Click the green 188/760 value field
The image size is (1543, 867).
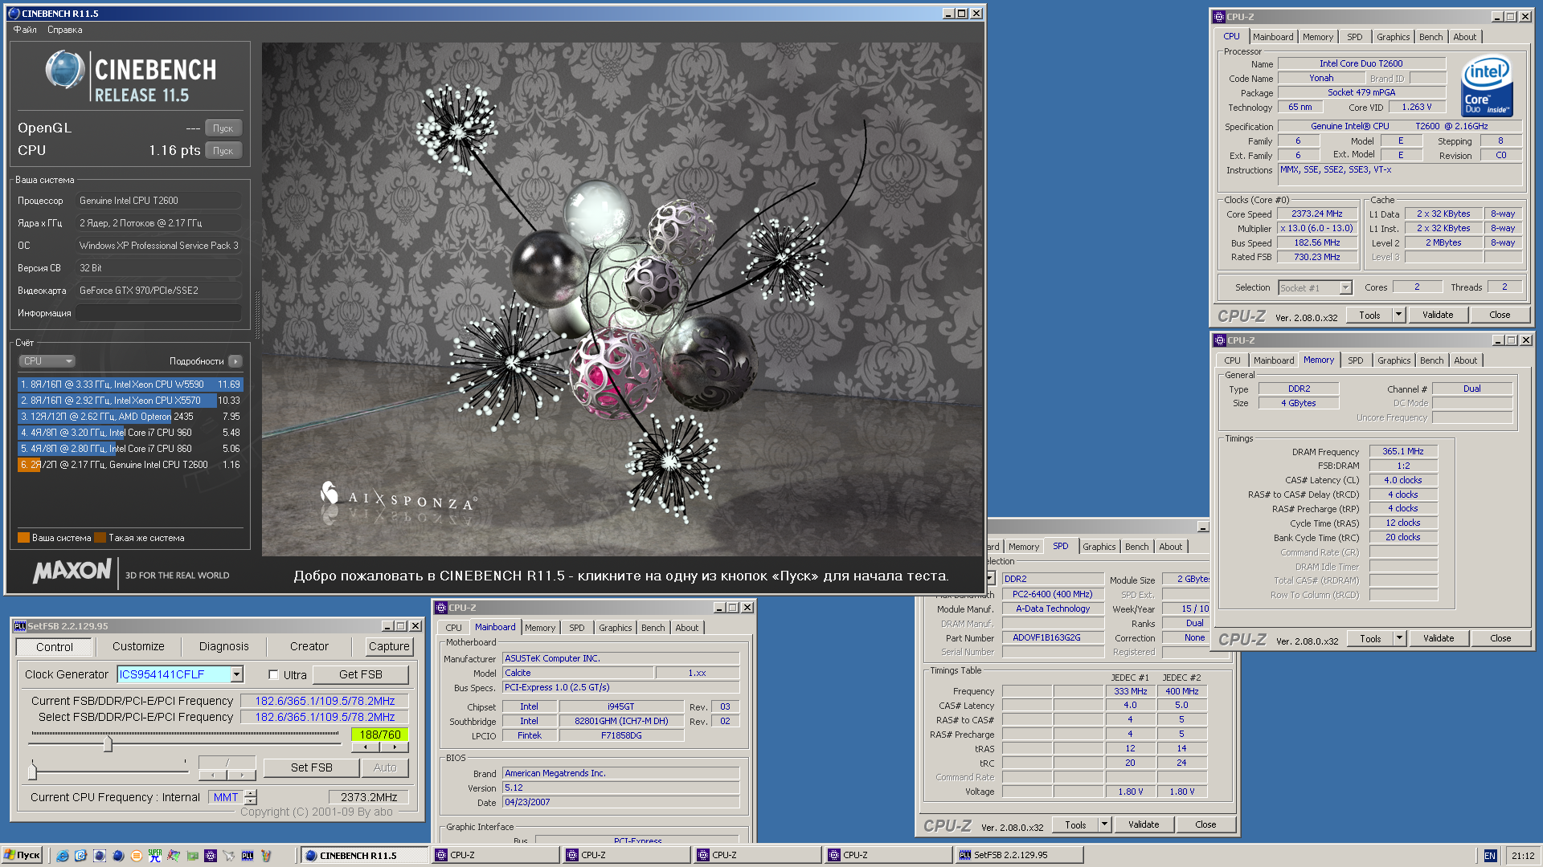pyautogui.click(x=380, y=735)
